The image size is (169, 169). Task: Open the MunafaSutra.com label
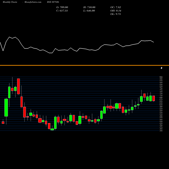pyautogui.click(x=33, y=2)
